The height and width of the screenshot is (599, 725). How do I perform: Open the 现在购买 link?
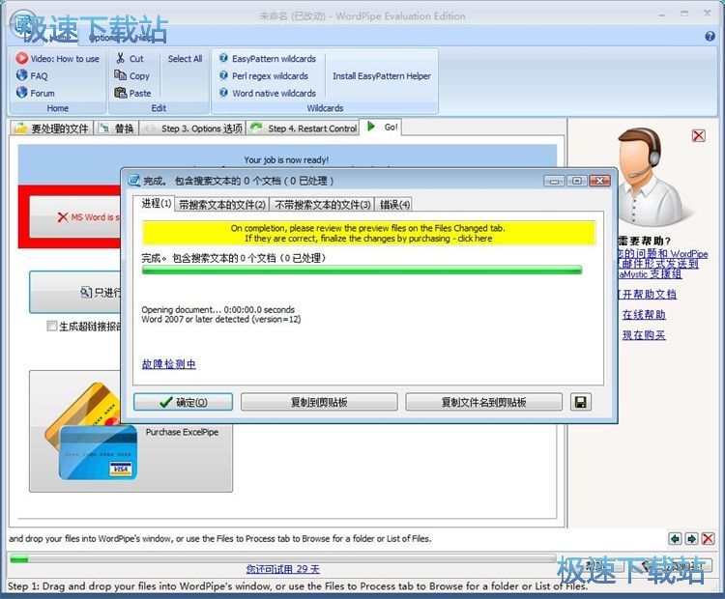pyautogui.click(x=644, y=335)
